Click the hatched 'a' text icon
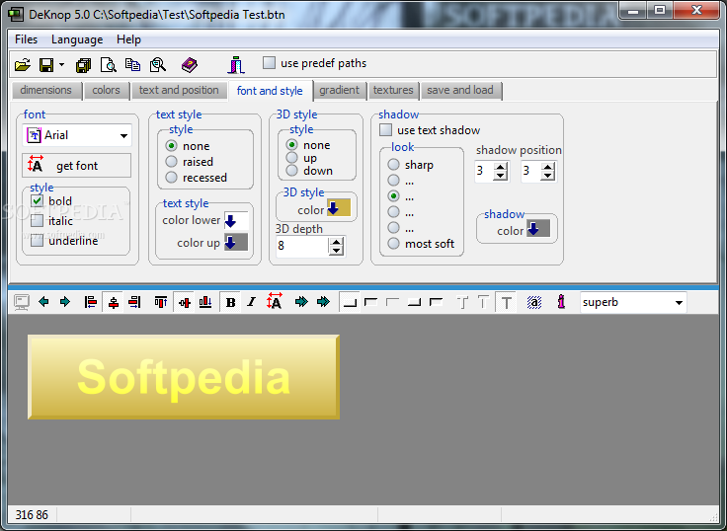The image size is (727, 531). point(534,303)
